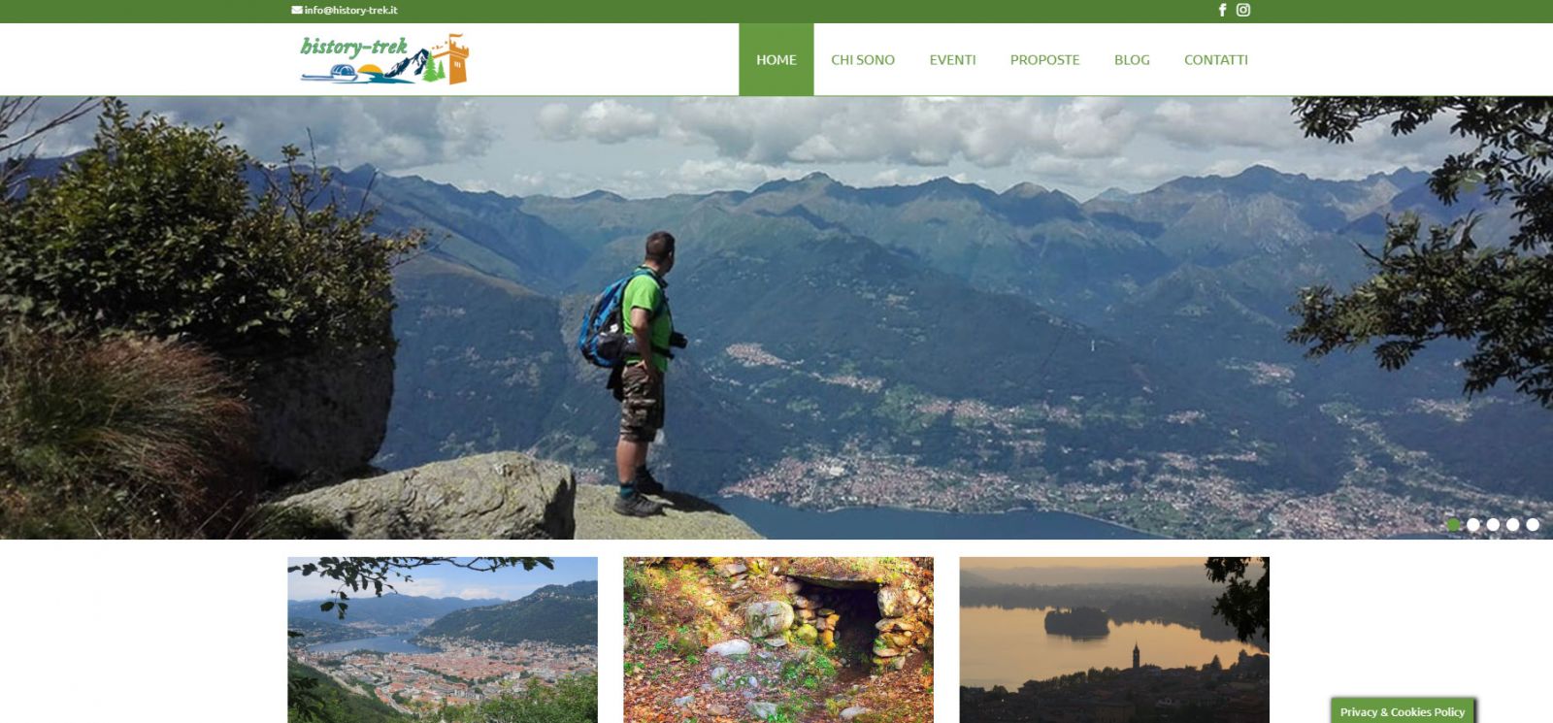
Task: Open the Facebook icon in top bar
Action: [x=1222, y=10]
